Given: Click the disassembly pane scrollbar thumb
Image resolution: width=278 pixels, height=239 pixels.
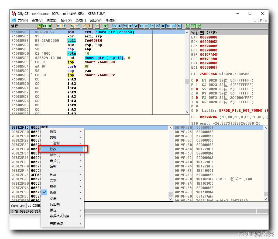Looking at the screenshot, I should click(x=187, y=81).
